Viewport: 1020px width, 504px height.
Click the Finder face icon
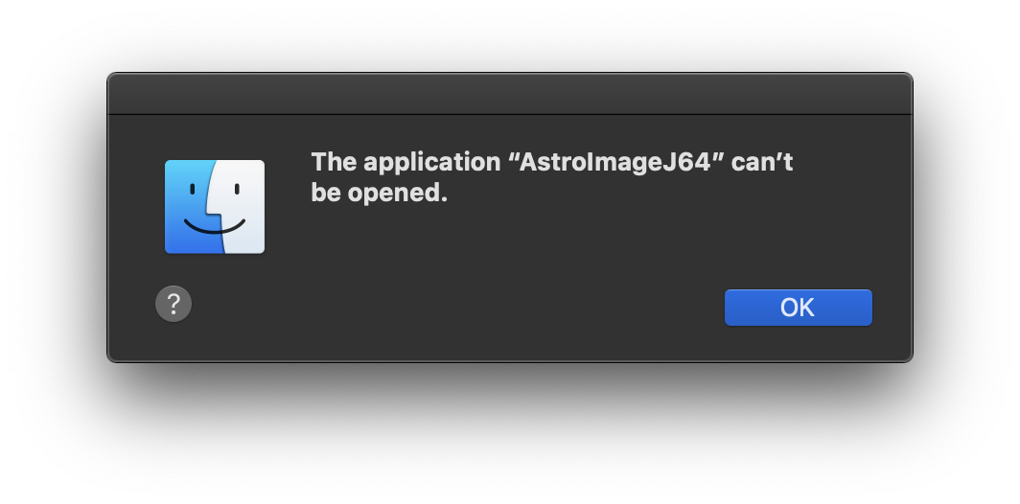[215, 207]
